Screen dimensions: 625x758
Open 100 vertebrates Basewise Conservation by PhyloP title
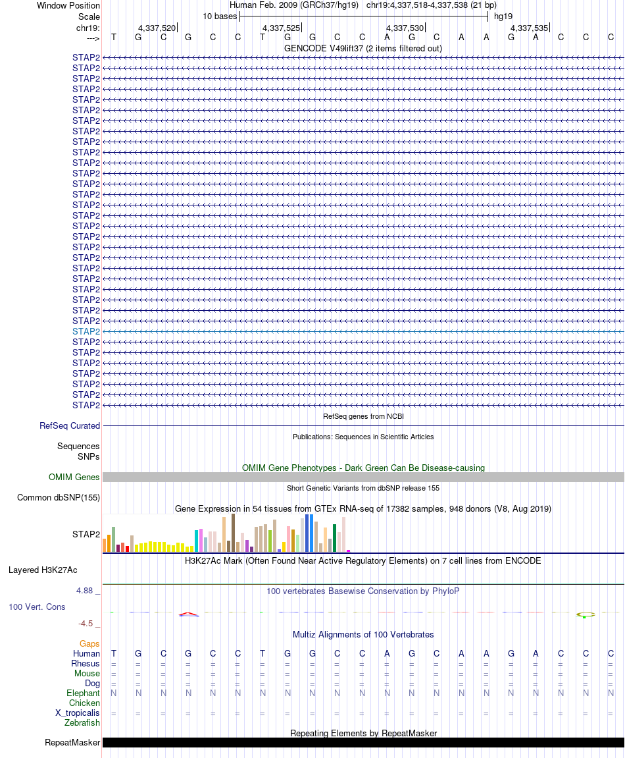[x=362, y=591]
